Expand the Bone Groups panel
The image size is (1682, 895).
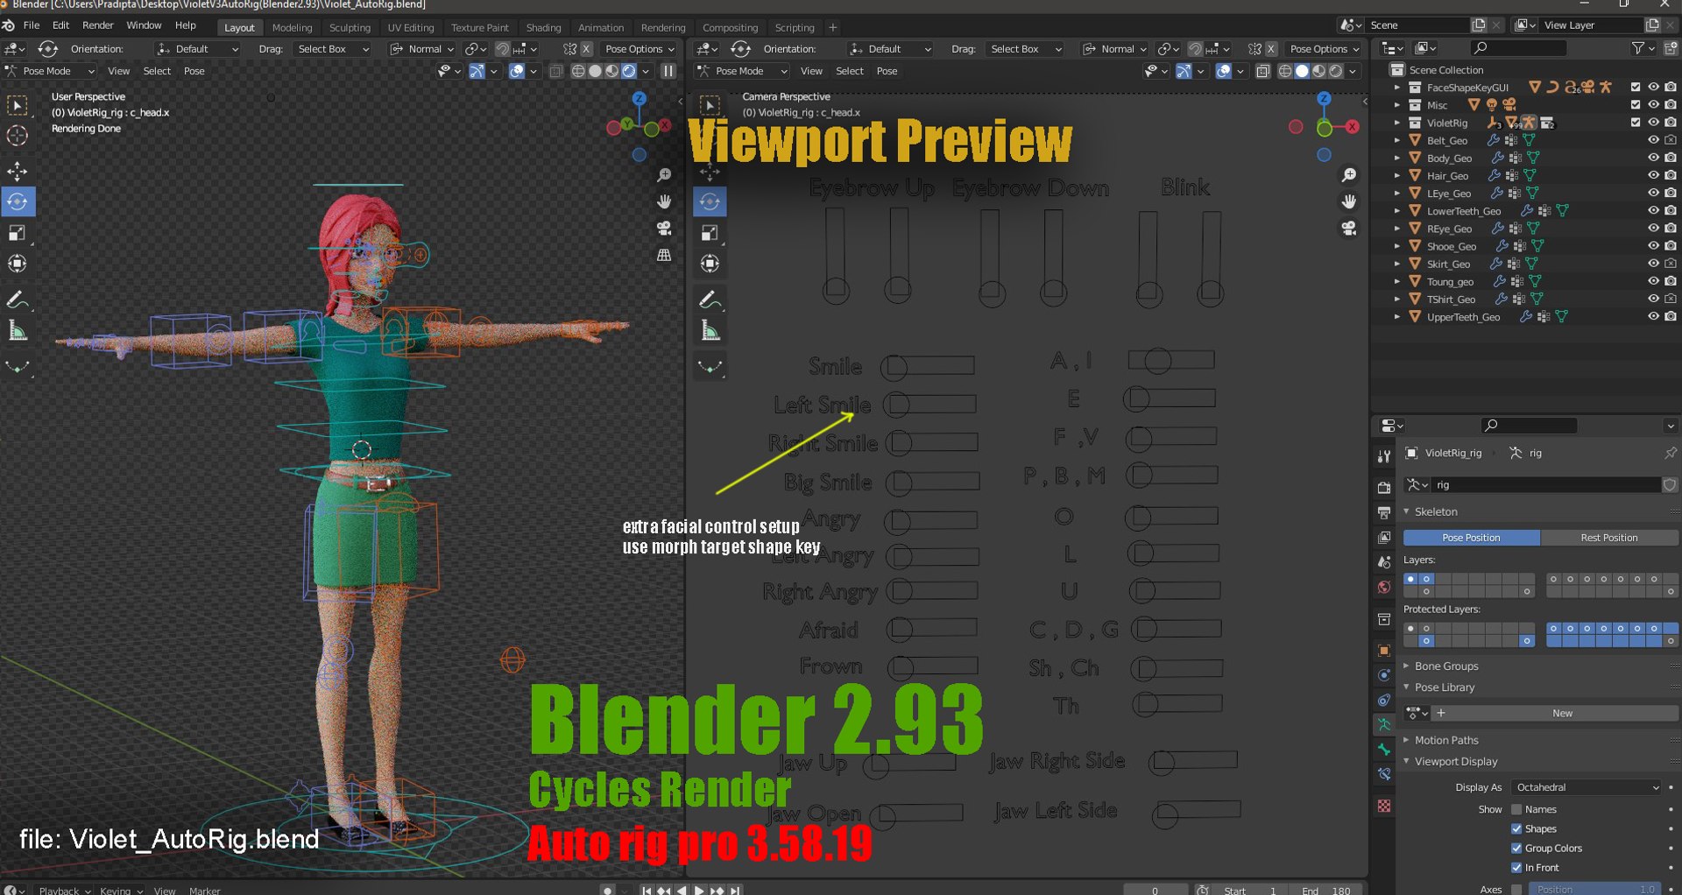click(x=1446, y=666)
